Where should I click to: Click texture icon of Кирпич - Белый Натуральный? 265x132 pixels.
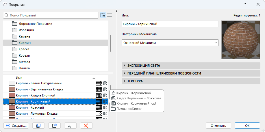pos(105,83)
